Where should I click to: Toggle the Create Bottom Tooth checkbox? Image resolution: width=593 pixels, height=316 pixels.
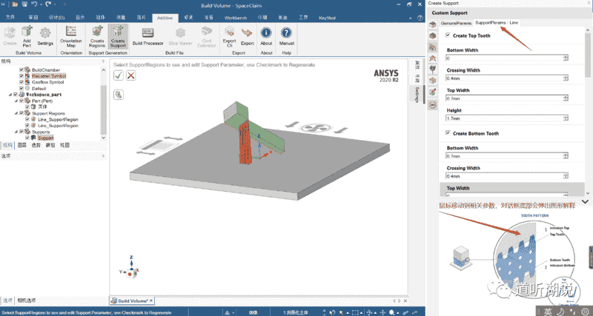(x=448, y=133)
